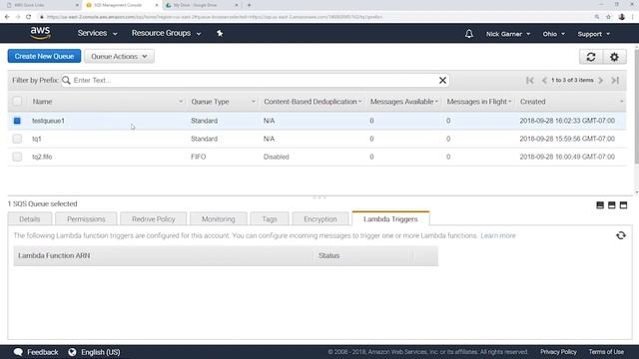Viewport: 639px width, 359px height.
Task: Go to previous page of queues
Action: 544,80
